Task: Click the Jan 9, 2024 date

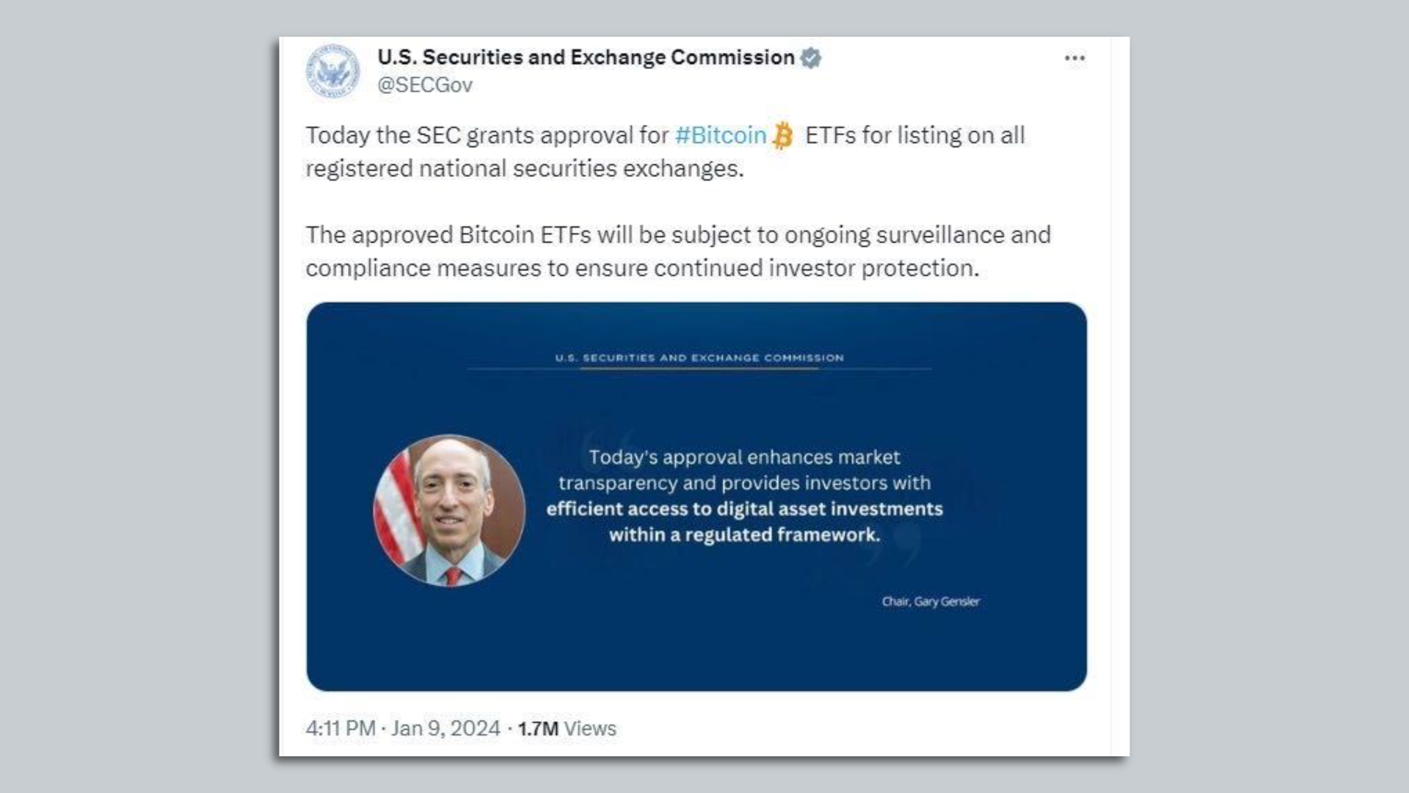Action: 445,728
